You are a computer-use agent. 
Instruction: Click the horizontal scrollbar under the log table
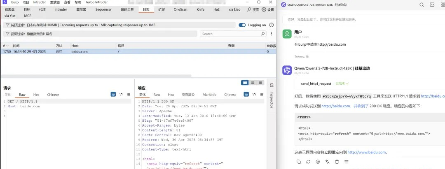(96, 76)
